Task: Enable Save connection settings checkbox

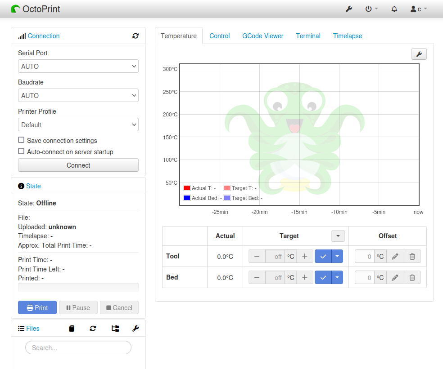Action: pyautogui.click(x=21, y=140)
